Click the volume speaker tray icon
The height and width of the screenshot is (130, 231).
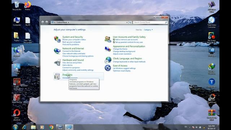(x=197, y=127)
